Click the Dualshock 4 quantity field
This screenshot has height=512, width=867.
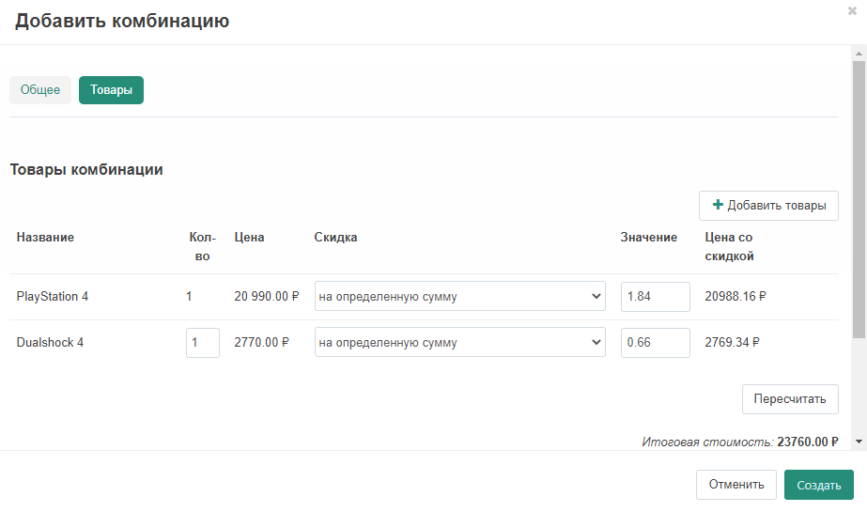(x=202, y=343)
